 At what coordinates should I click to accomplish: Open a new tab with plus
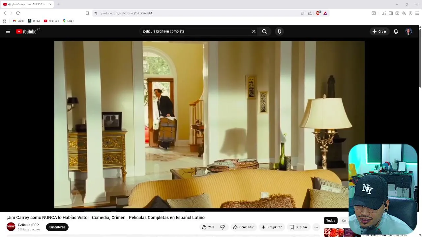(58, 4)
